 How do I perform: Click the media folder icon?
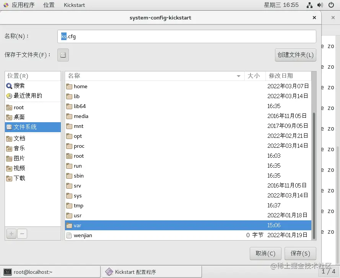69,116
